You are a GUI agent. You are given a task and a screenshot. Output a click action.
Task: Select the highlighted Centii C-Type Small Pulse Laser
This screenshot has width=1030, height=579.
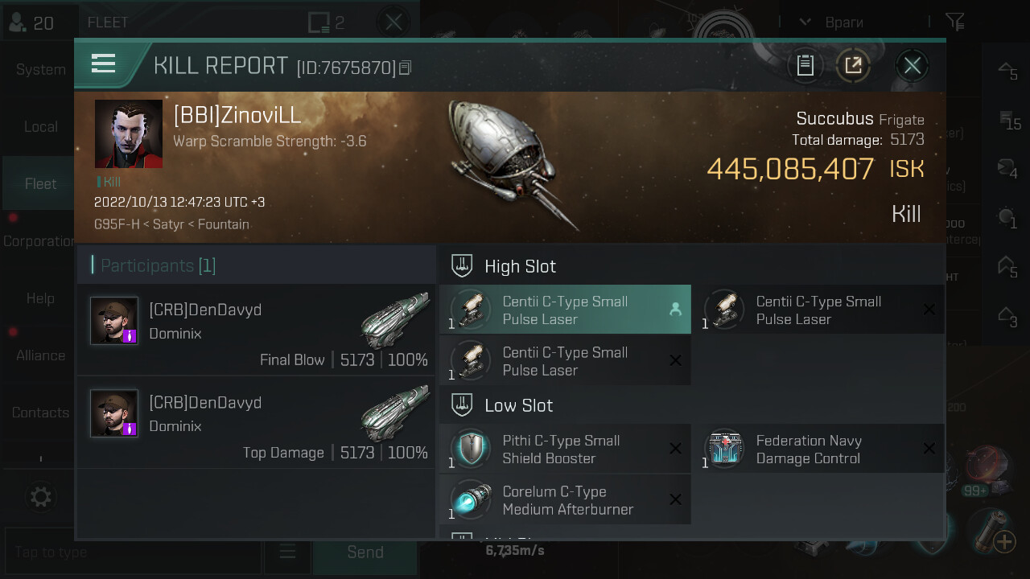click(565, 310)
